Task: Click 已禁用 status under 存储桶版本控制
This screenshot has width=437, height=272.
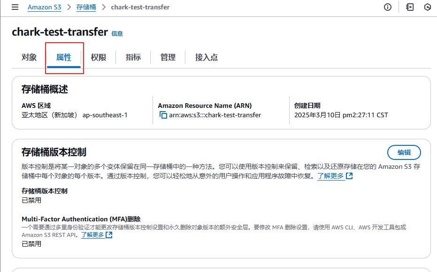Action: (31, 200)
